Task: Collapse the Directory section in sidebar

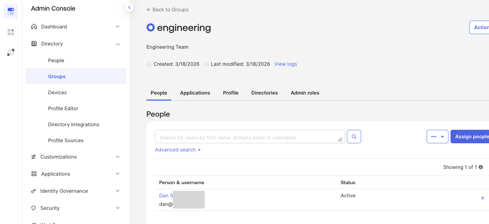Action: coord(118,43)
